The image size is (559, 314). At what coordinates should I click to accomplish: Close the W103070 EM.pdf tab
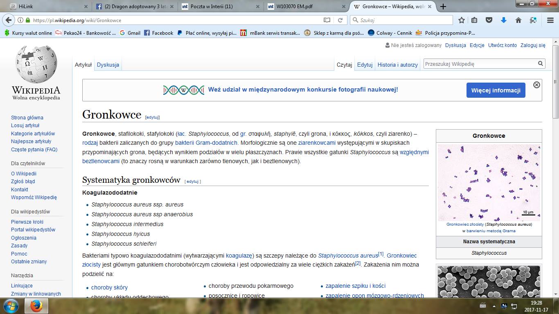click(x=343, y=7)
